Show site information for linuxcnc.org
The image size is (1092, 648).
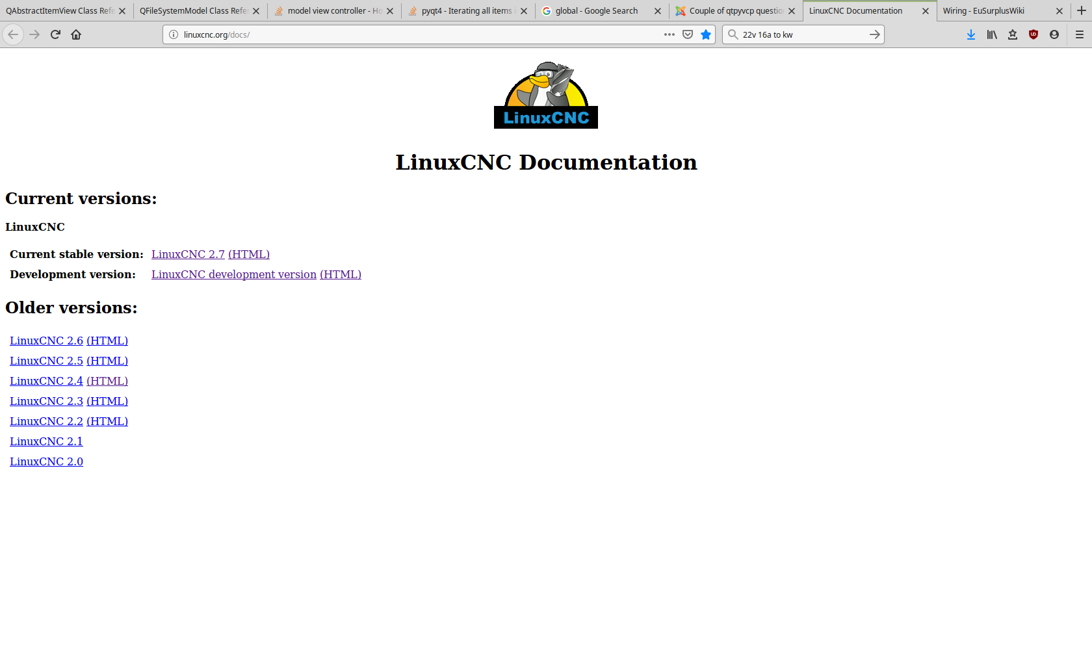(174, 34)
